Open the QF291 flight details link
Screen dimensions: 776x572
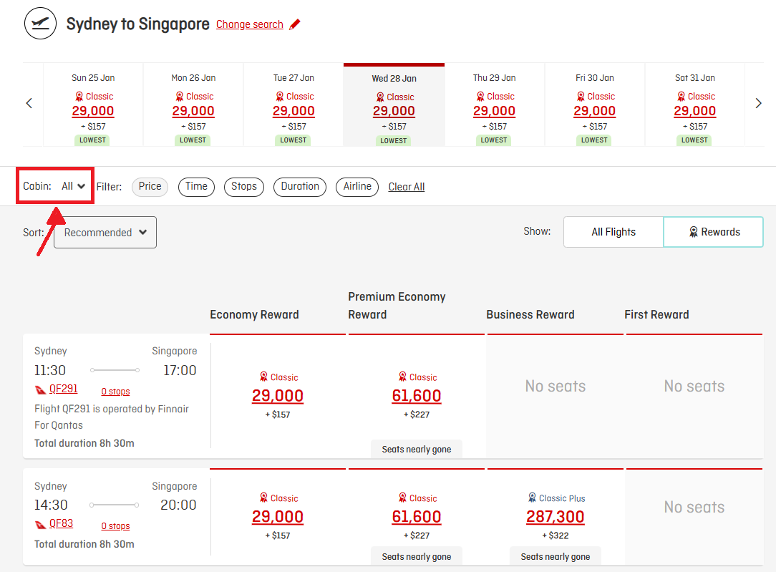click(62, 389)
